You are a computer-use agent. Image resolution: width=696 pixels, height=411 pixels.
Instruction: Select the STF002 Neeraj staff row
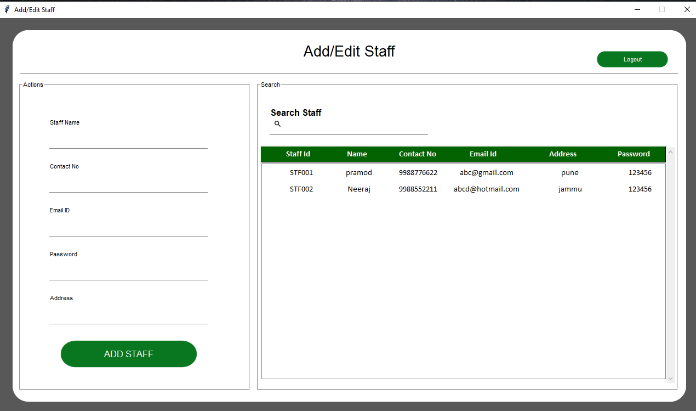click(x=463, y=189)
